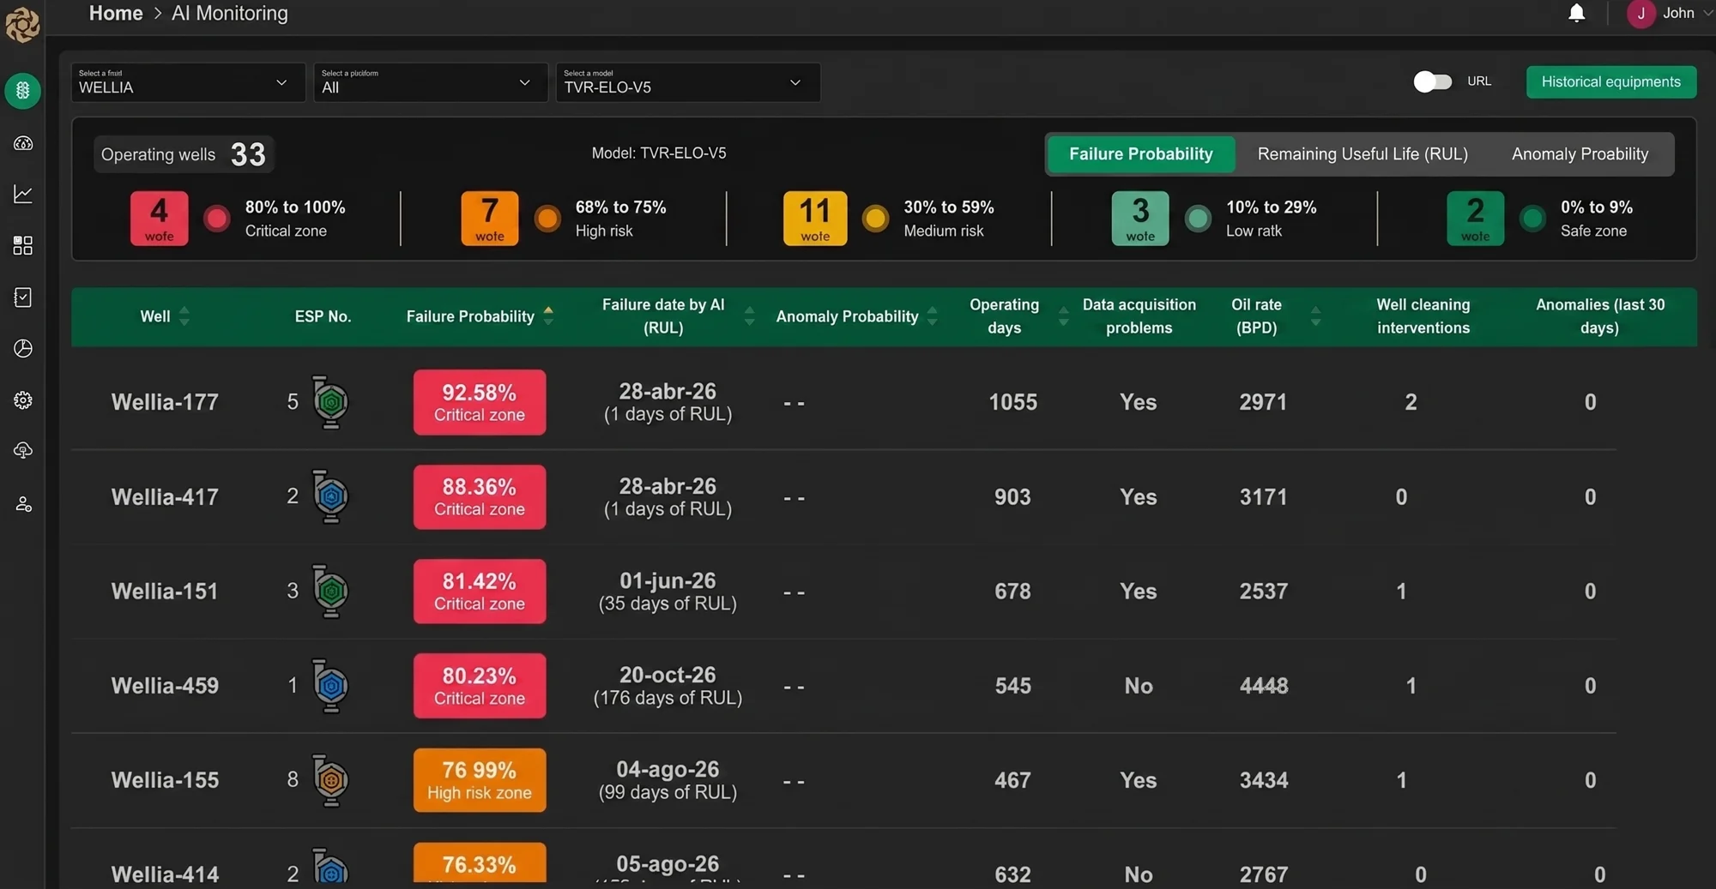Click failure date 20-oct-26
The height and width of the screenshot is (889, 1716).
668,675
